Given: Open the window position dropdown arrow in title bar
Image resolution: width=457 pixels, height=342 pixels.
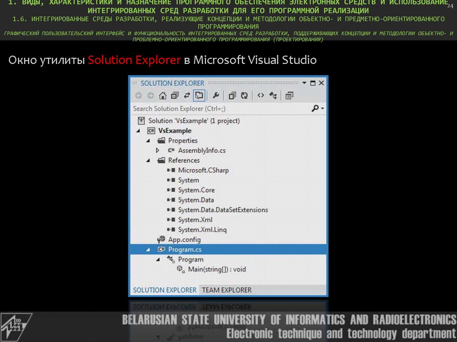Looking at the screenshot, I should (x=304, y=83).
